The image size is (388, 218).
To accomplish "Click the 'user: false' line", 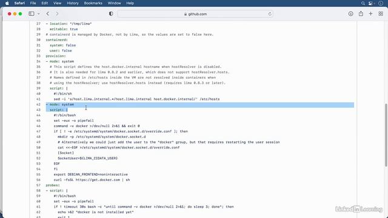I will [x=61, y=51].
